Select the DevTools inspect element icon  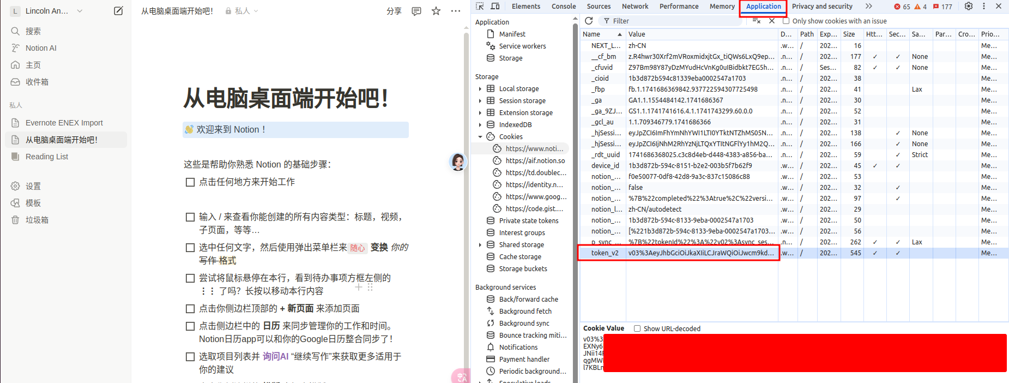point(480,6)
